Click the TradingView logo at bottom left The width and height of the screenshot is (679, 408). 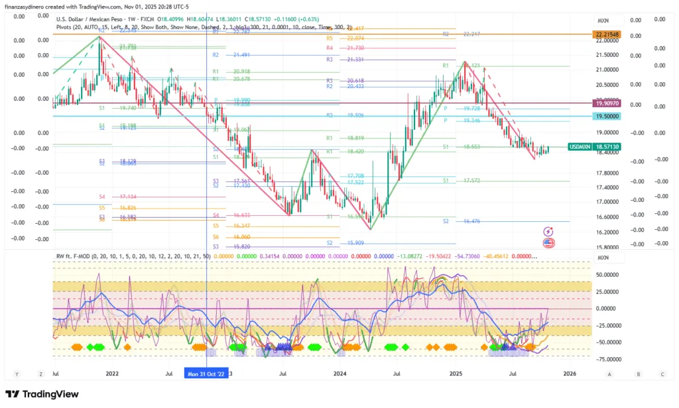click(42, 395)
